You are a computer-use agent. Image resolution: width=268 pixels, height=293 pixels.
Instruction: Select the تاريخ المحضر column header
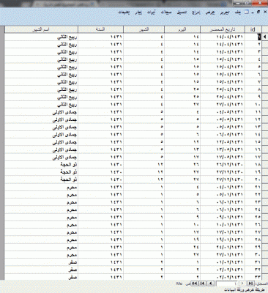point(223,29)
